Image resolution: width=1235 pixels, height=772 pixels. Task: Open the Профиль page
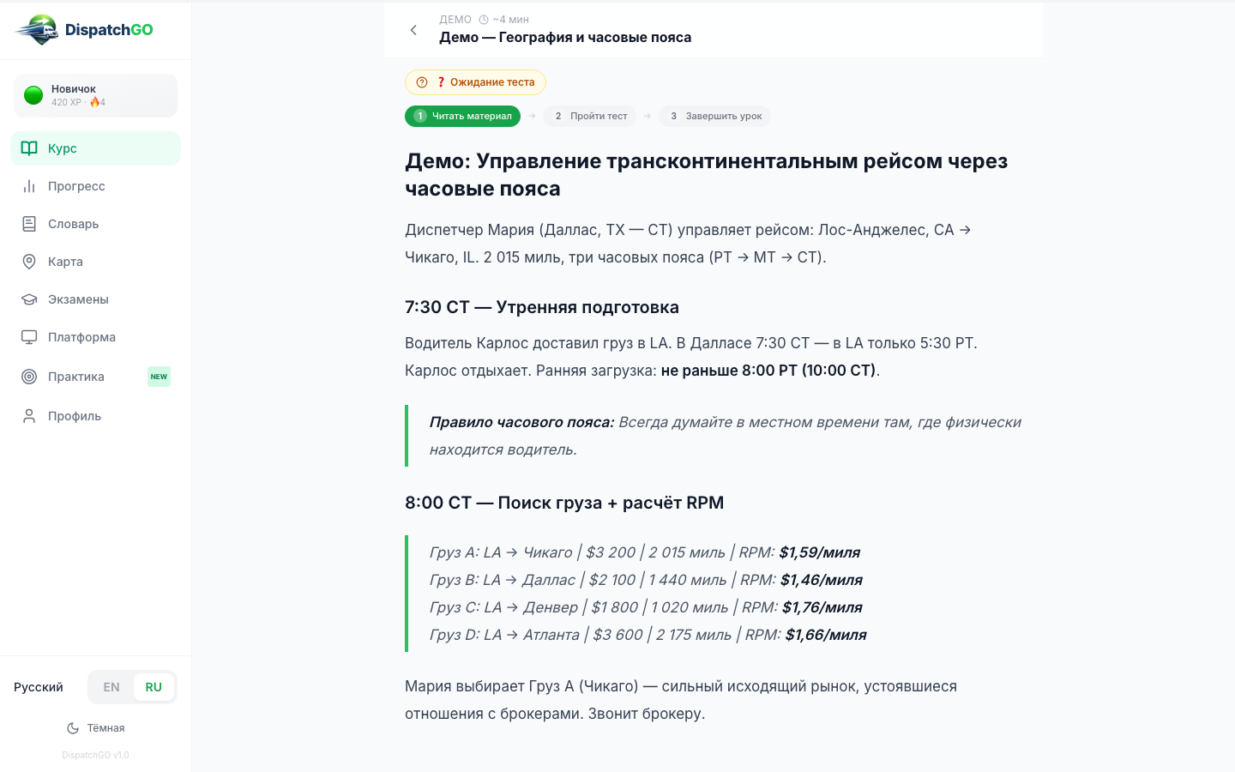coord(96,416)
